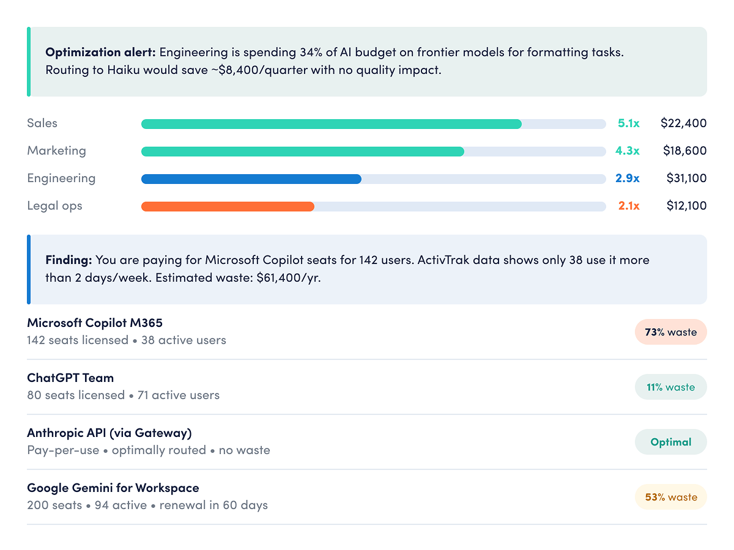Open Google Gemini for Workspace entry
Screen dimensions: 734x550
[x=367, y=497]
